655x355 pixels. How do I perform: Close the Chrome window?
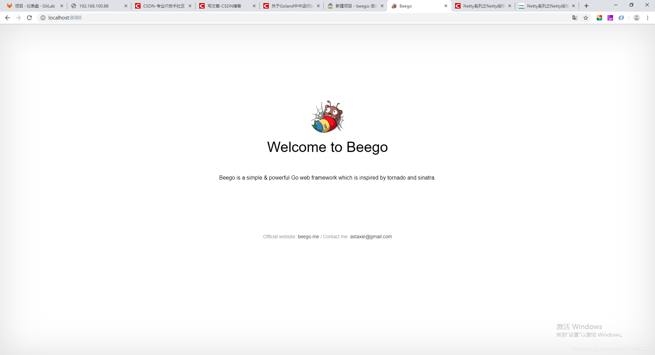[x=647, y=5]
